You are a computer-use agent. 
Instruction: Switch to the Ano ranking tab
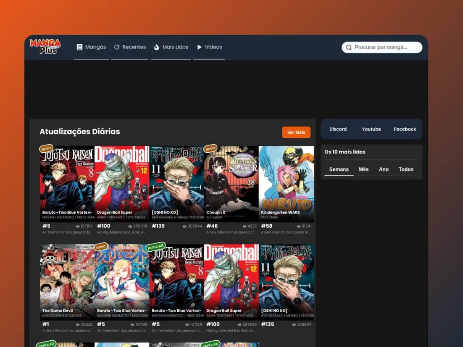click(x=384, y=169)
